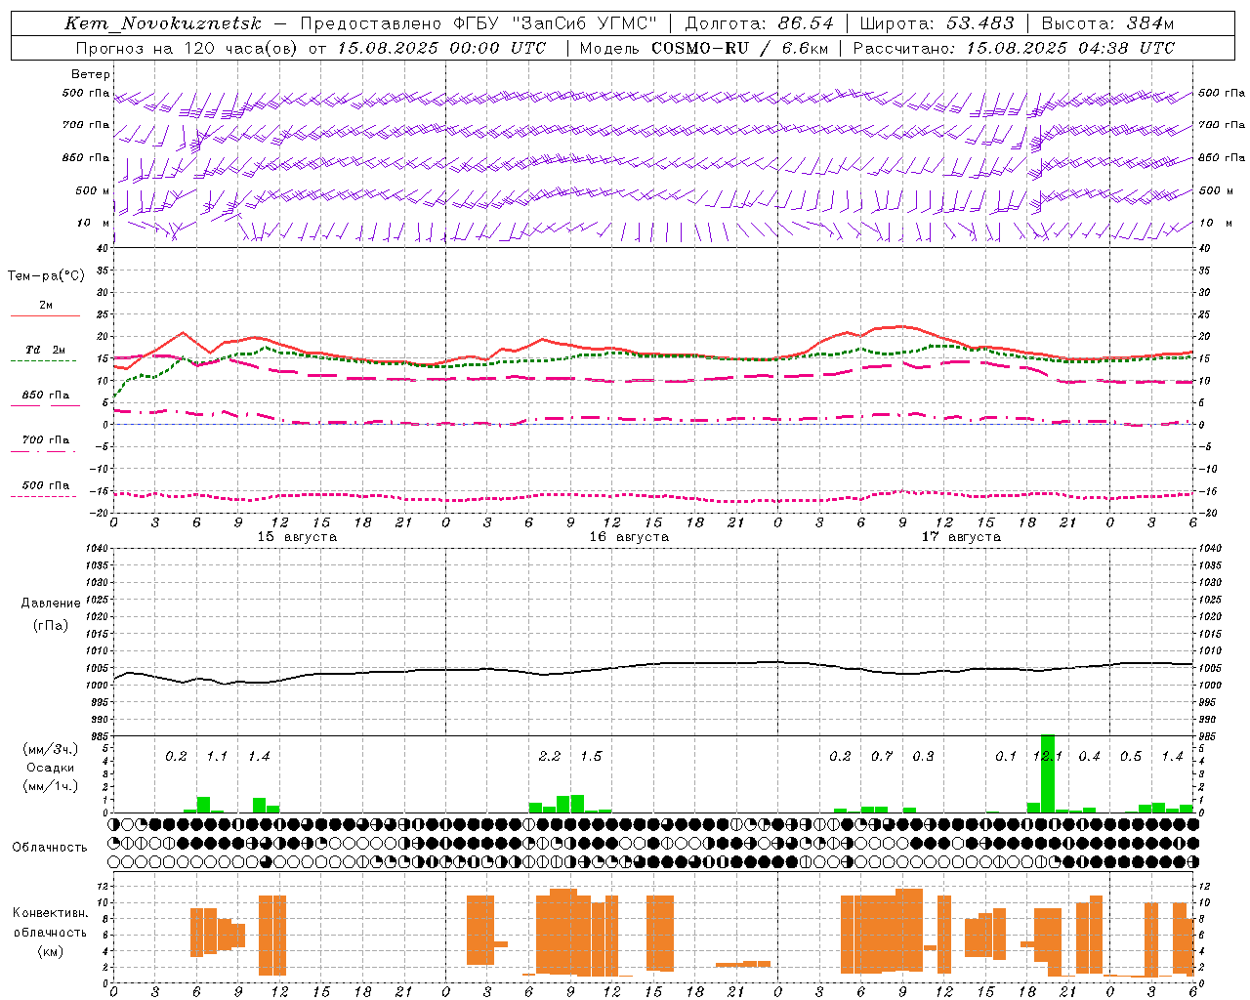1250x1000 pixels.
Task: Click the '15 августа' date label
Action: click(x=297, y=537)
